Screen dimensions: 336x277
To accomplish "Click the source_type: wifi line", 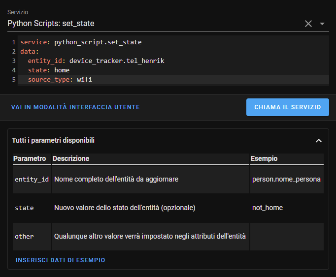I will tap(60, 80).
